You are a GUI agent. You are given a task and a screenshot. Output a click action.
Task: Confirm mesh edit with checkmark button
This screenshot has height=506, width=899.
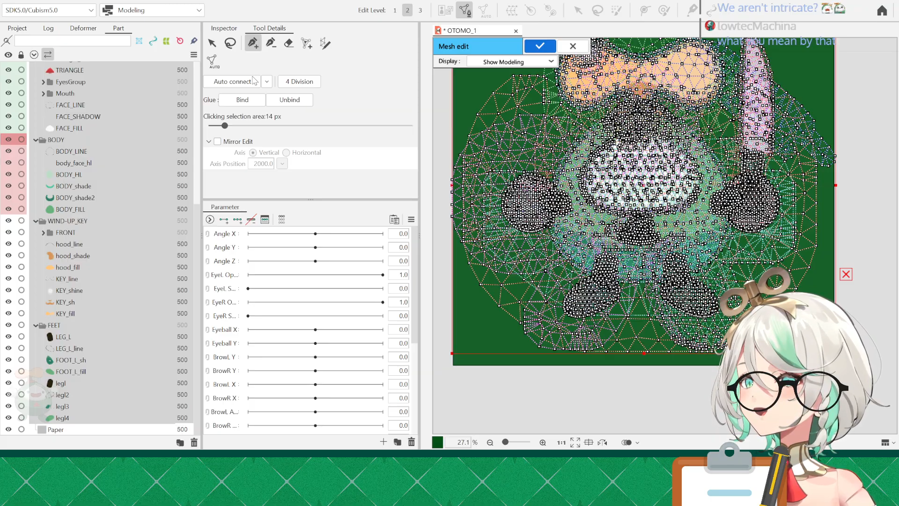point(540,46)
